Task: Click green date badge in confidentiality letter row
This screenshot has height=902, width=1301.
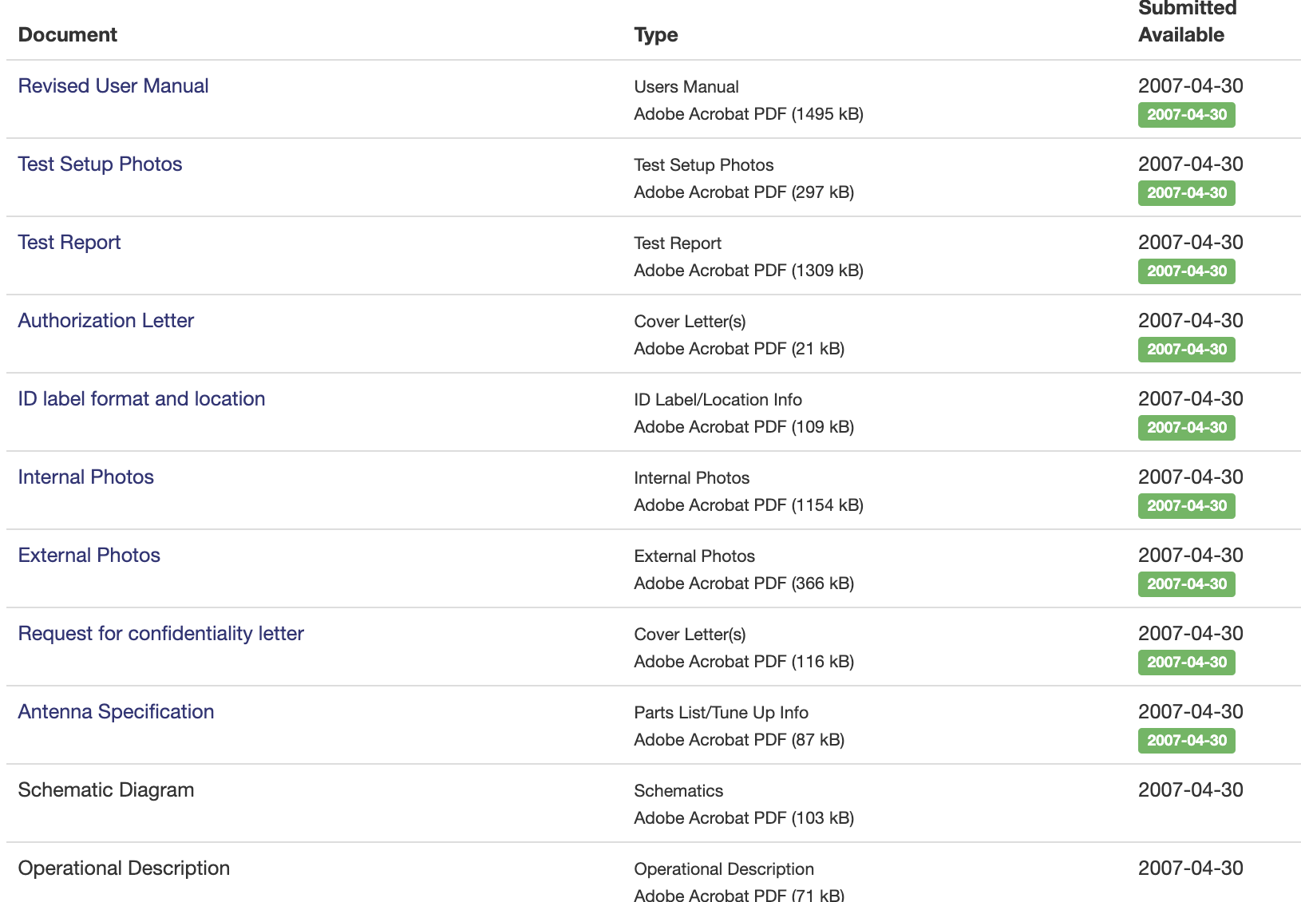Action: pyautogui.click(x=1187, y=663)
